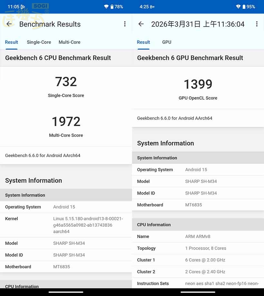Switch to GPU tab
The width and height of the screenshot is (264, 296).
[x=167, y=42]
